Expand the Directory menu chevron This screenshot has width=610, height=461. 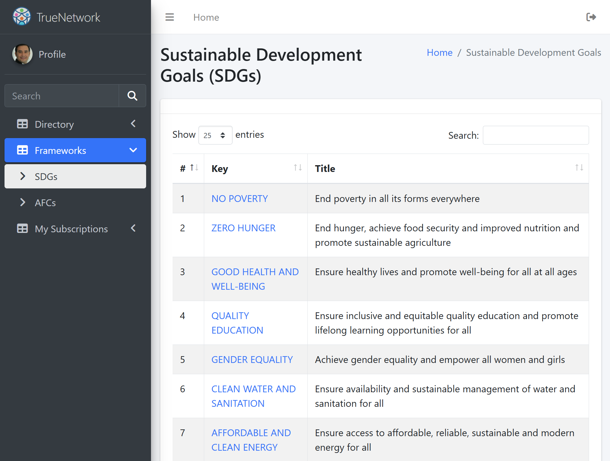click(x=133, y=124)
